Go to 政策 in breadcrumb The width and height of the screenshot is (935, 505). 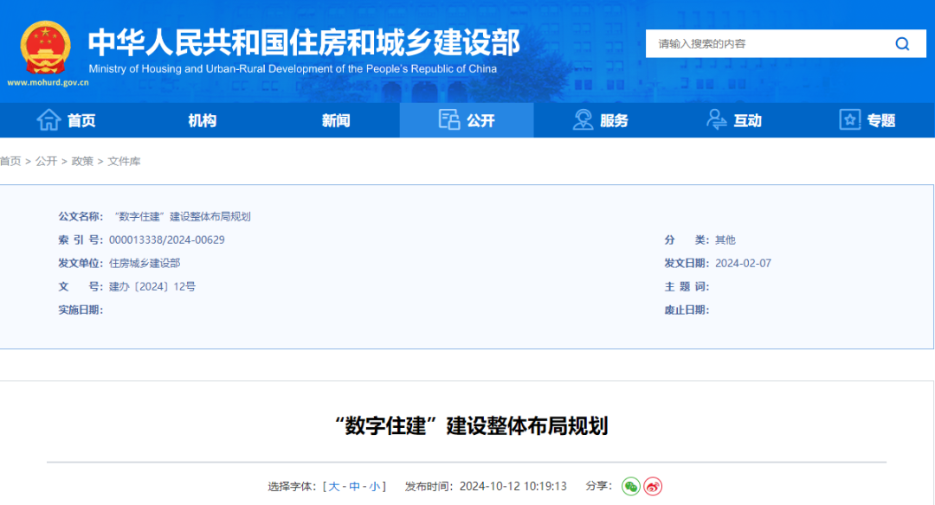pyautogui.click(x=82, y=162)
